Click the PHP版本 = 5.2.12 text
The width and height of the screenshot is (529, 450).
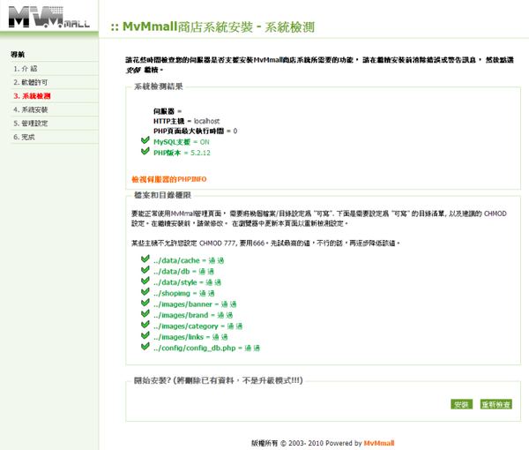pyautogui.click(x=182, y=153)
